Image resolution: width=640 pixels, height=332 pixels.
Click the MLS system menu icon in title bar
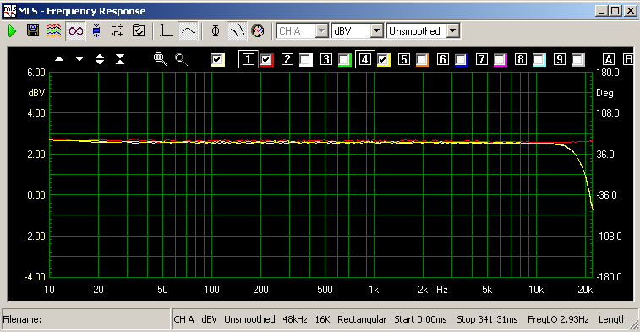pyautogui.click(x=10, y=11)
